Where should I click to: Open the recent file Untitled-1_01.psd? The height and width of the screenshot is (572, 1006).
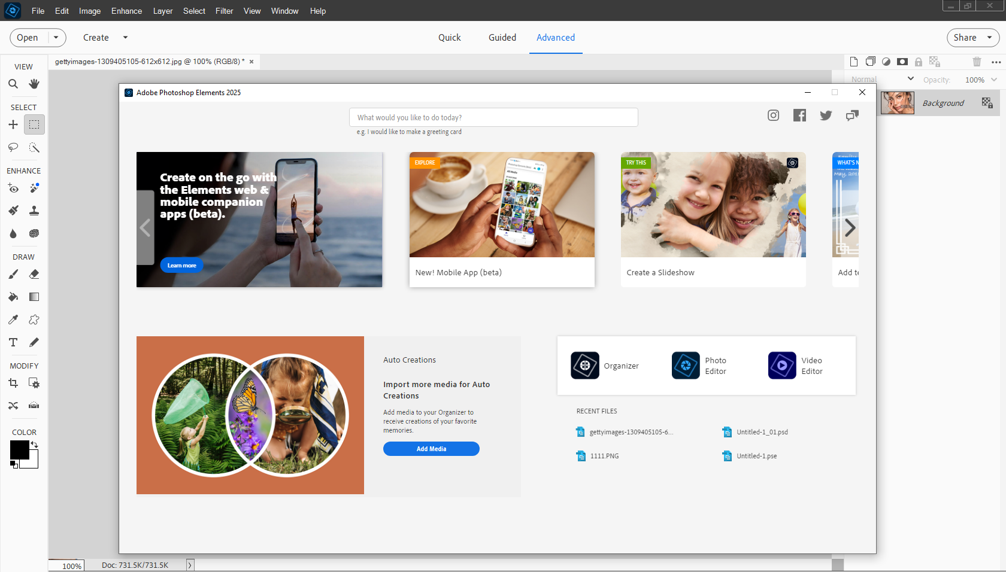coord(762,432)
